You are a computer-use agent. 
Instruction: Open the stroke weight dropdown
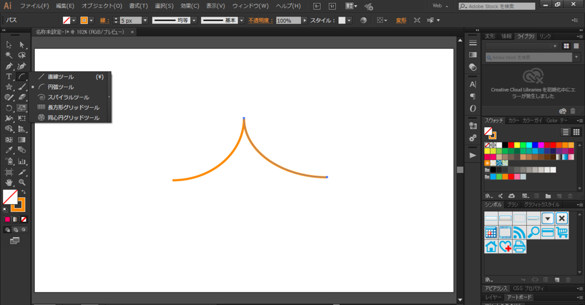coord(145,21)
